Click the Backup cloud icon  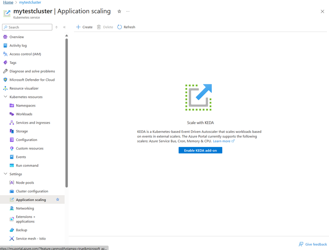[x=12, y=230]
